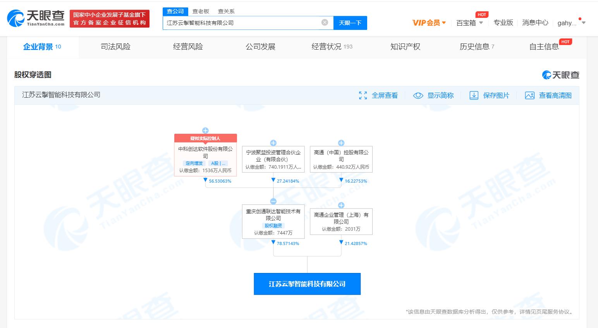Switch to 查公司 search tab

175,11
